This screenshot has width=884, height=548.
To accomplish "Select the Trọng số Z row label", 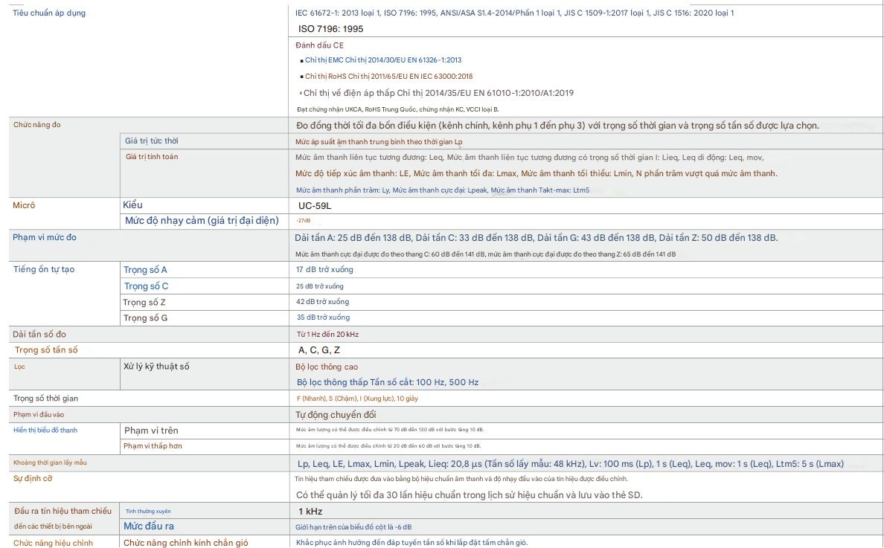I will (144, 302).
